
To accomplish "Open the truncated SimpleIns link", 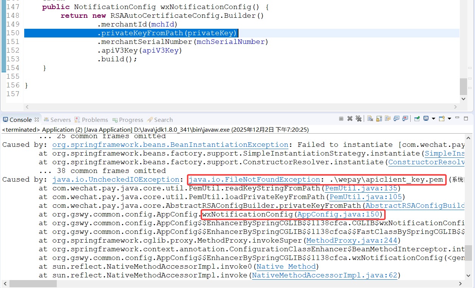I will pyautogui.click(x=445, y=154).
